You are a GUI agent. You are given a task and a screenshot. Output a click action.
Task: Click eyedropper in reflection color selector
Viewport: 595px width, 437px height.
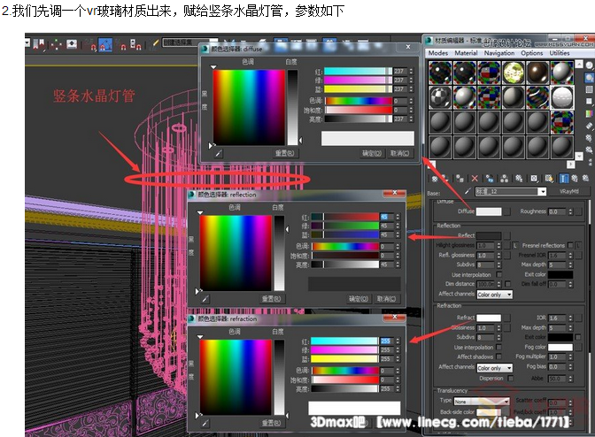(205, 299)
